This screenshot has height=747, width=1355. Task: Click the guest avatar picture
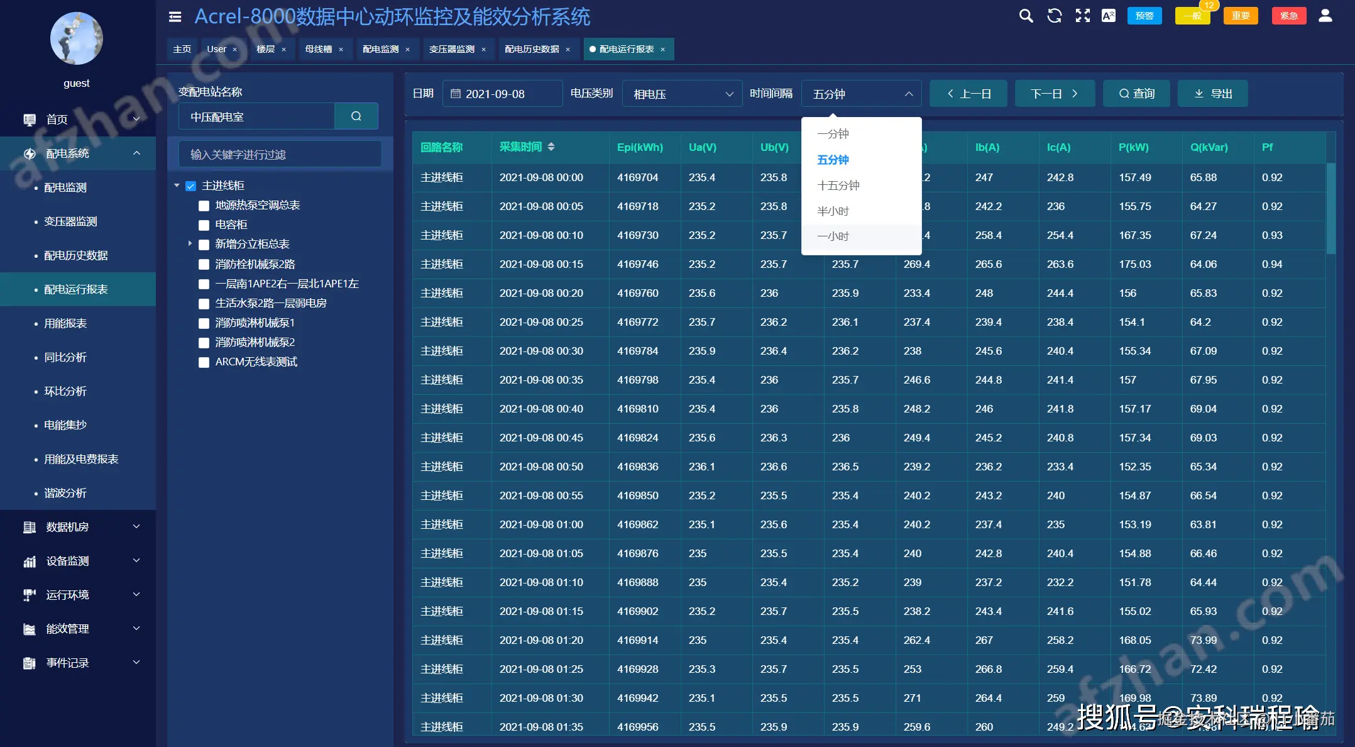click(77, 38)
